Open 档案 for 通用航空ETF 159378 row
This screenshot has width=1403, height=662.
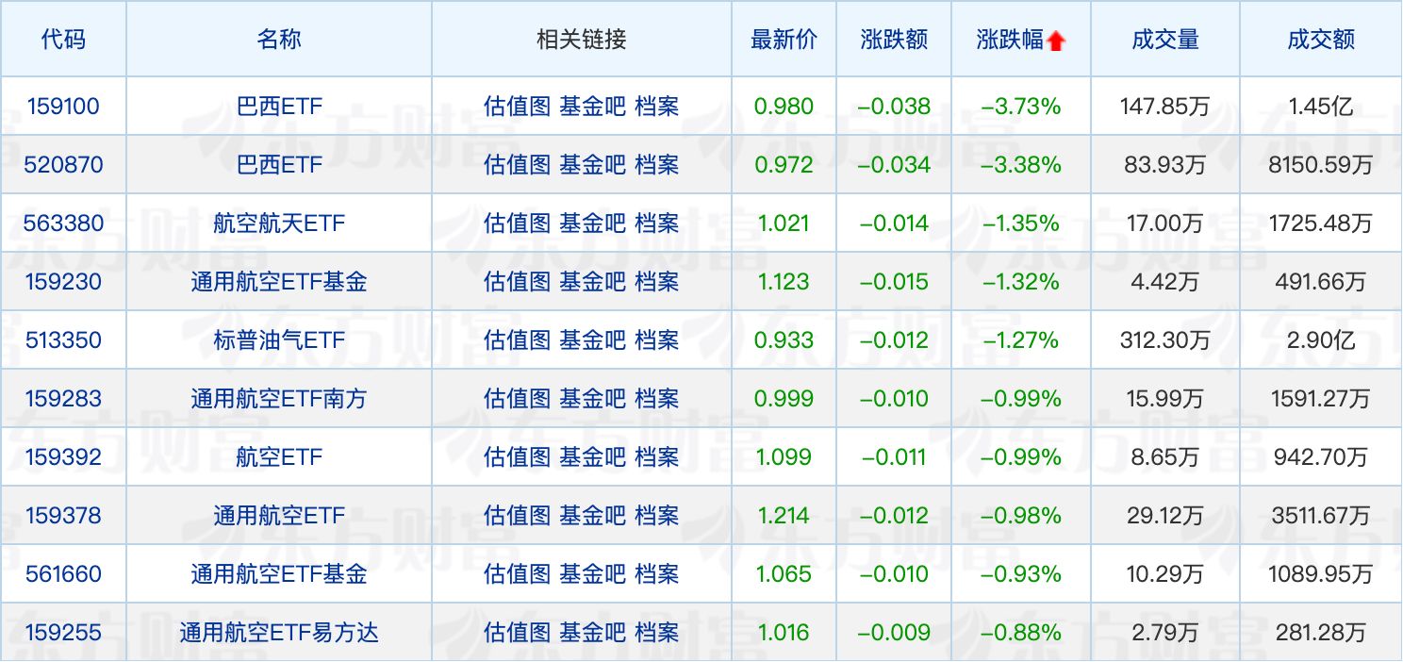[656, 516]
